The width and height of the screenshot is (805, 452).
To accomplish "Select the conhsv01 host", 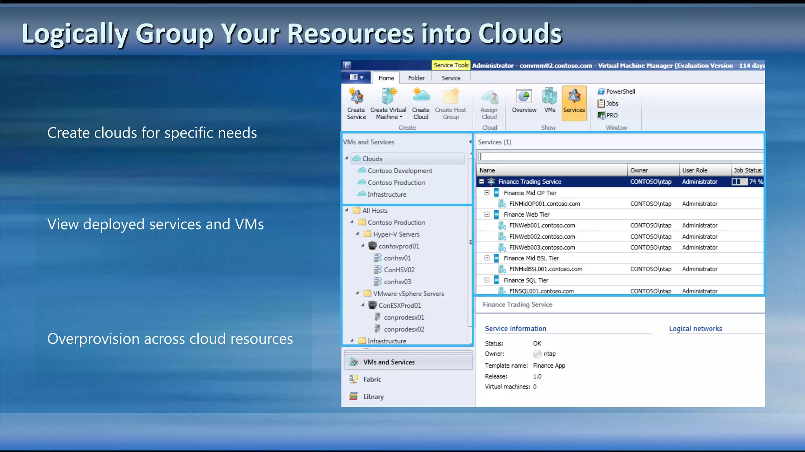I will point(392,258).
